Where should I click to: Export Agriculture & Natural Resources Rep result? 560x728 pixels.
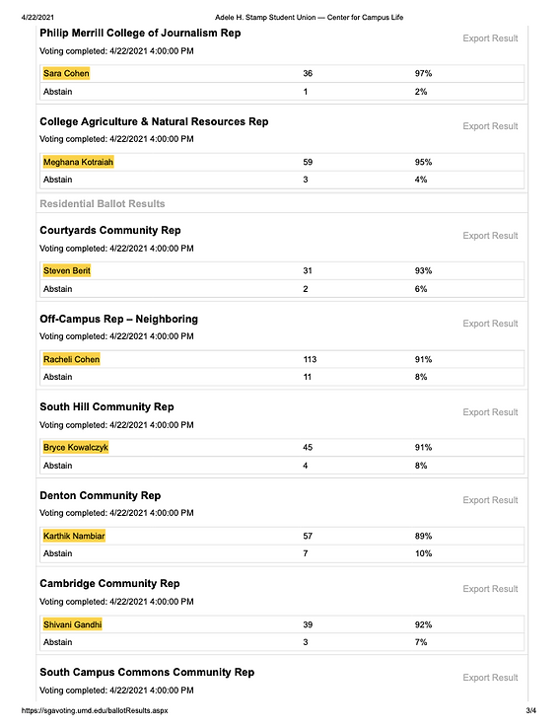pyautogui.click(x=490, y=126)
